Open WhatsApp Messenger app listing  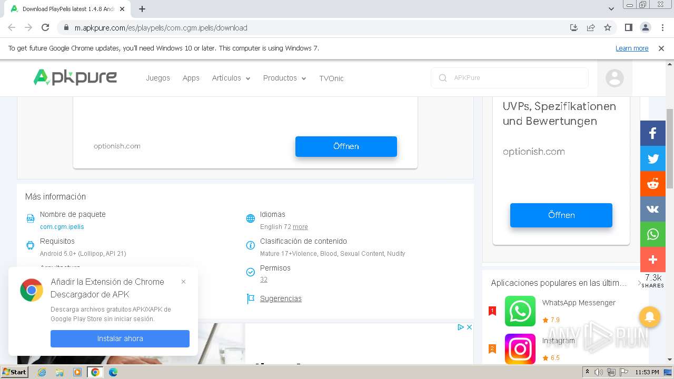pos(579,303)
